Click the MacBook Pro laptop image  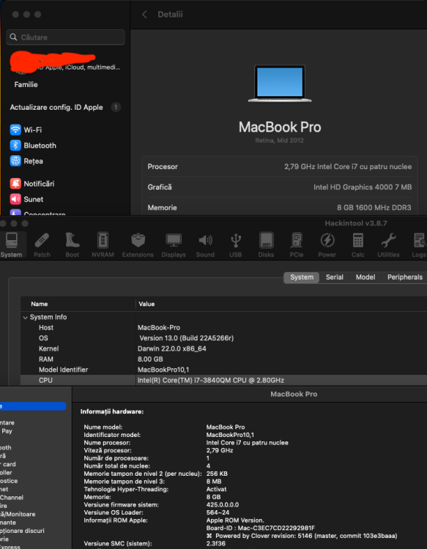coord(280,83)
